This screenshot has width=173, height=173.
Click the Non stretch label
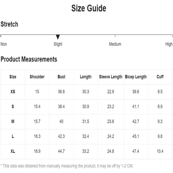tap(4, 44)
